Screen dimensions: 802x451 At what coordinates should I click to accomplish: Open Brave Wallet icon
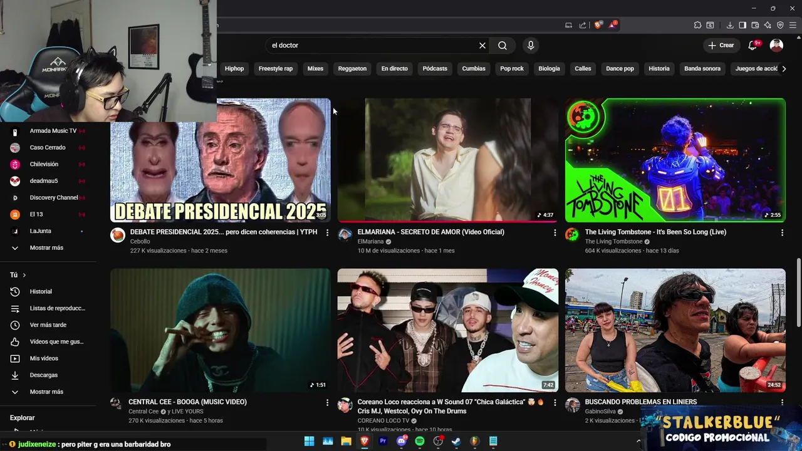[755, 25]
